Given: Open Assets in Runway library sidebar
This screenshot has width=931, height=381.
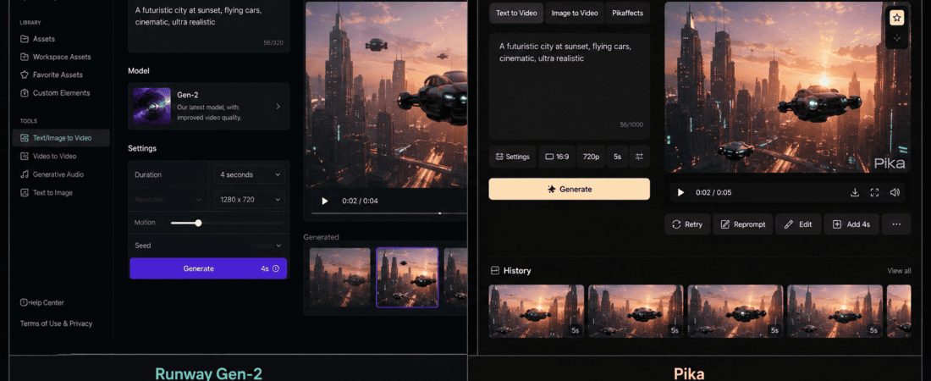Looking at the screenshot, I should (38, 39).
